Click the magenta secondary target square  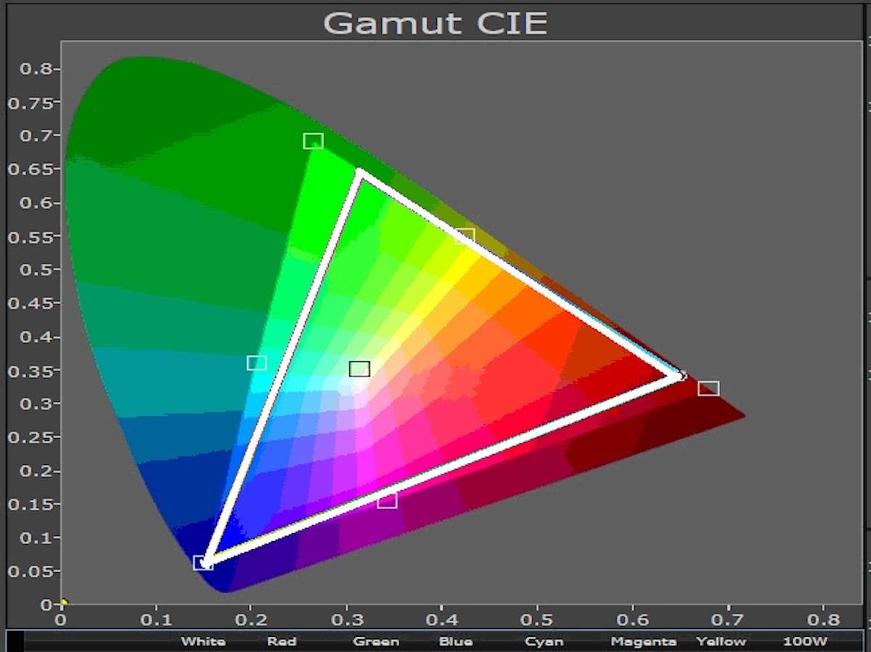click(387, 500)
